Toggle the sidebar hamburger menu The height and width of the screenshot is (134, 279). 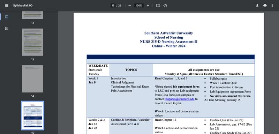click(7, 6)
